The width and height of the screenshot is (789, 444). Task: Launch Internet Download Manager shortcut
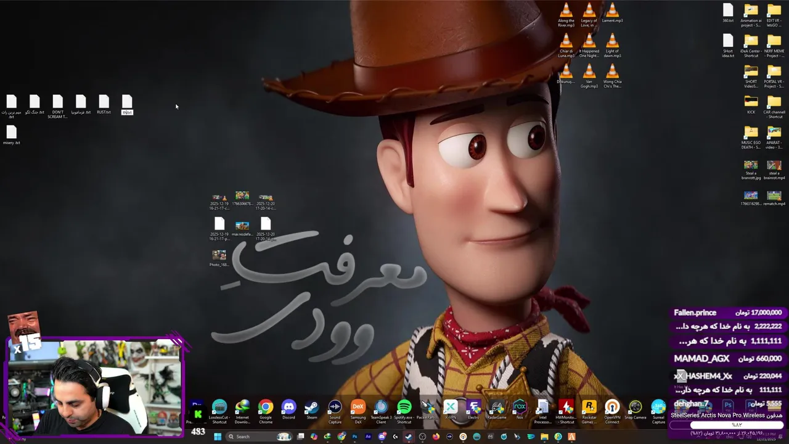coord(242,411)
